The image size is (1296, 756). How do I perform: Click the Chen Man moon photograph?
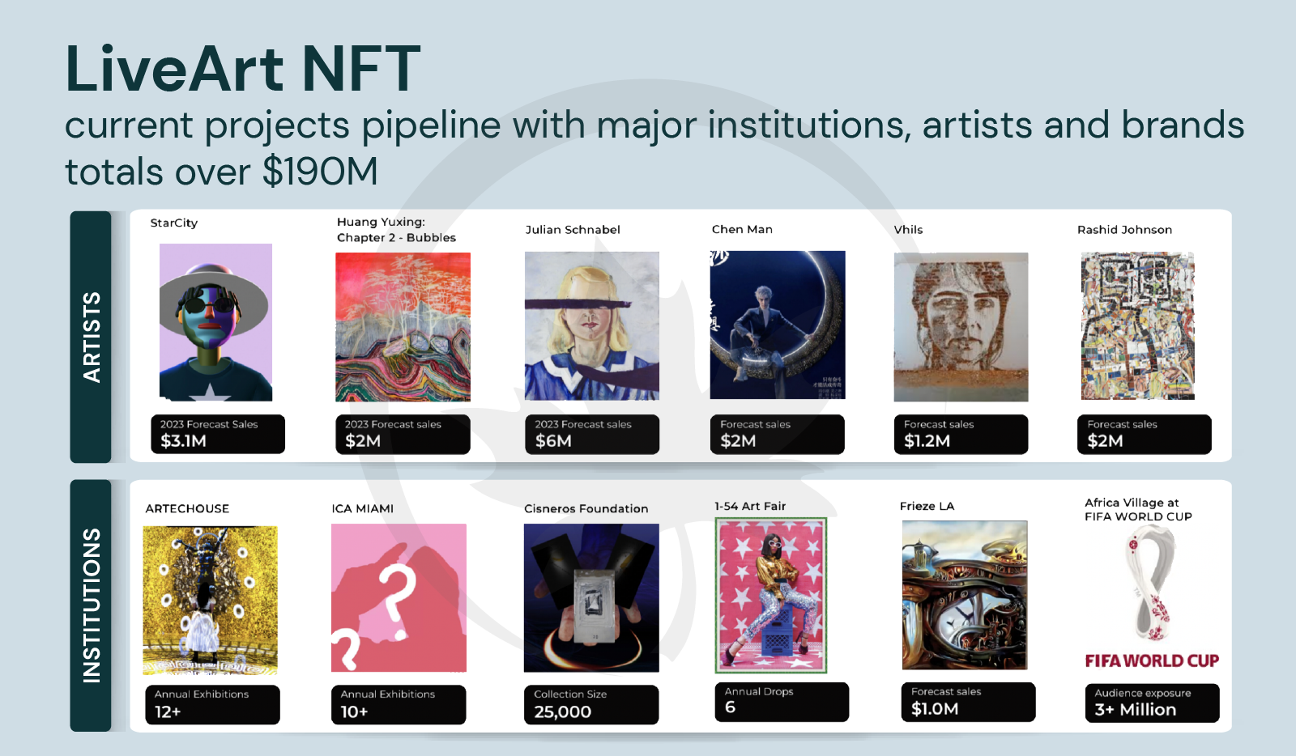point(778,325)
